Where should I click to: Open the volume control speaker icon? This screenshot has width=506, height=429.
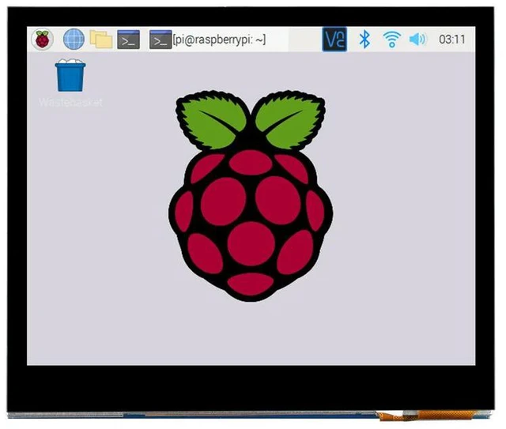click(x=417, y=40)
